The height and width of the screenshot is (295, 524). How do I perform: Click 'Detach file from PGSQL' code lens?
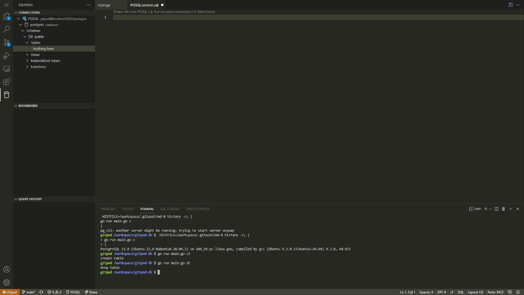click(131, 12)
